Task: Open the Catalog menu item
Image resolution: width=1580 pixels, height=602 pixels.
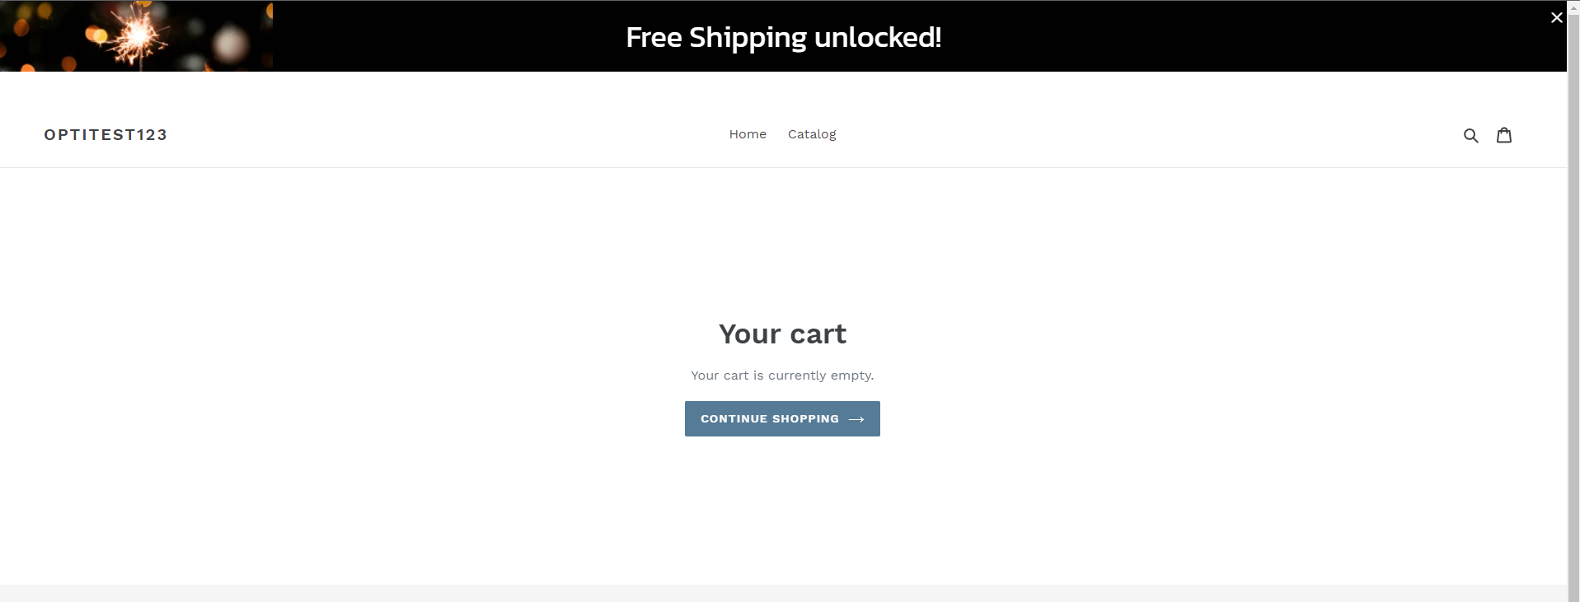Action: click(812, 134)
